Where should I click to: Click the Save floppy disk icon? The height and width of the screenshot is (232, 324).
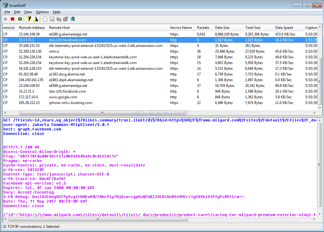52,19
